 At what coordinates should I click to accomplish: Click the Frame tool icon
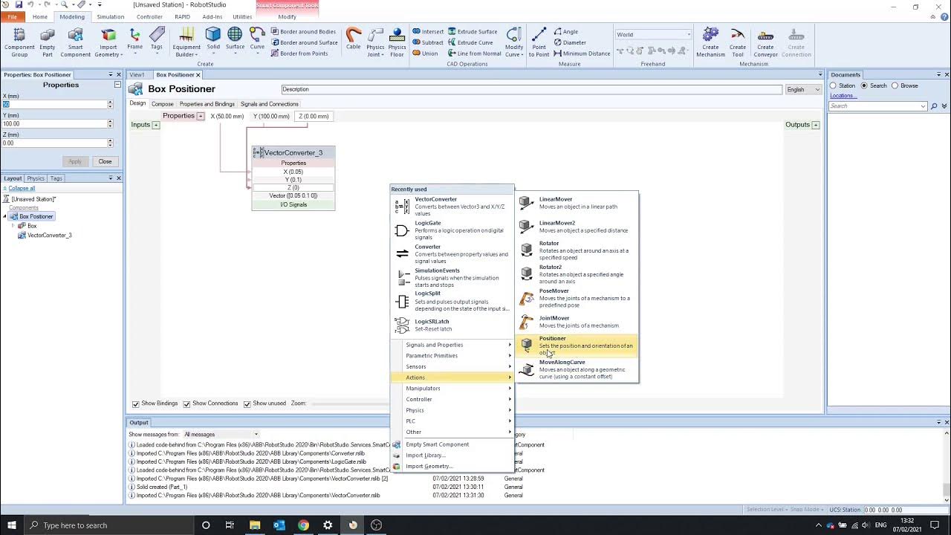[134, 35]
